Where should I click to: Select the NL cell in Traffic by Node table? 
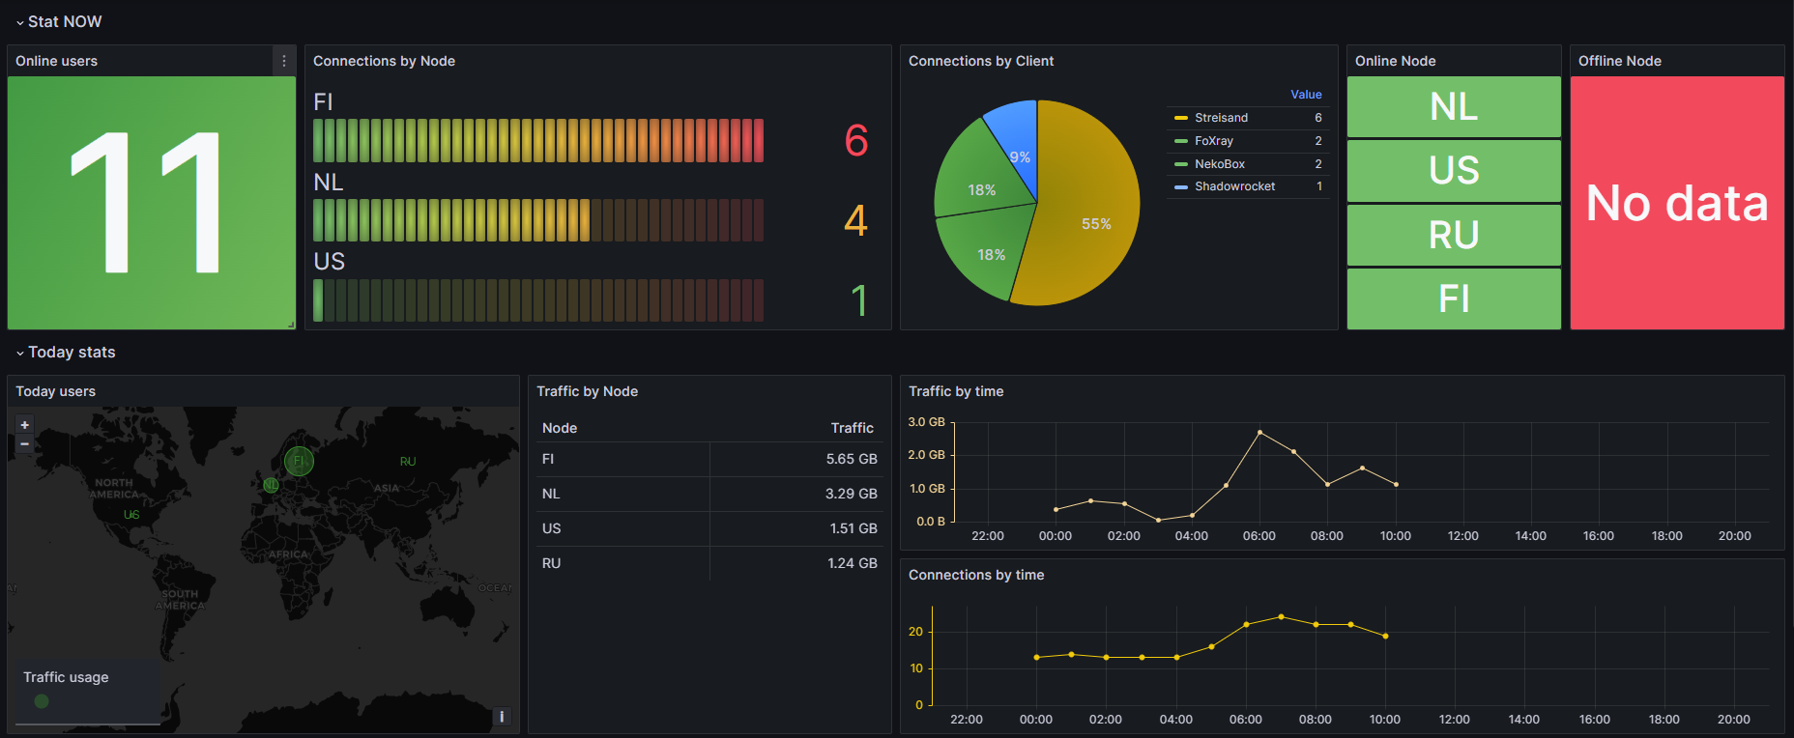click(x=622, y=495)
